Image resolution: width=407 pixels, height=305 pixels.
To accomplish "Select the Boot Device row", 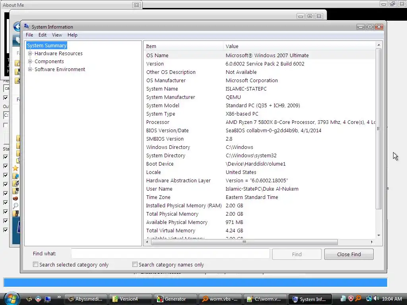I will click(x=260, y=164).
